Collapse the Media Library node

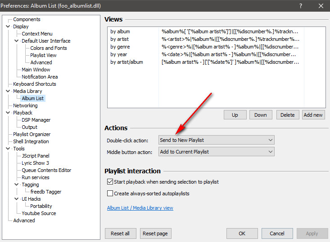click(x=8, y=91)
